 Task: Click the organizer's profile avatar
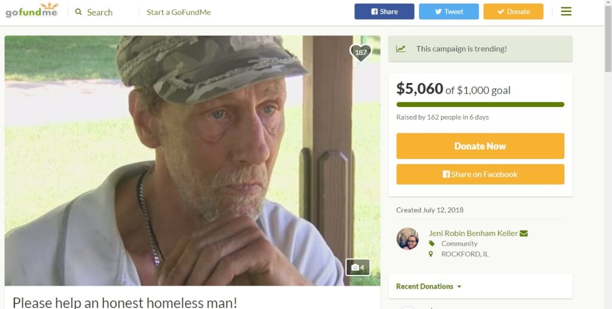pyautogui.click(x=408, y=238)
